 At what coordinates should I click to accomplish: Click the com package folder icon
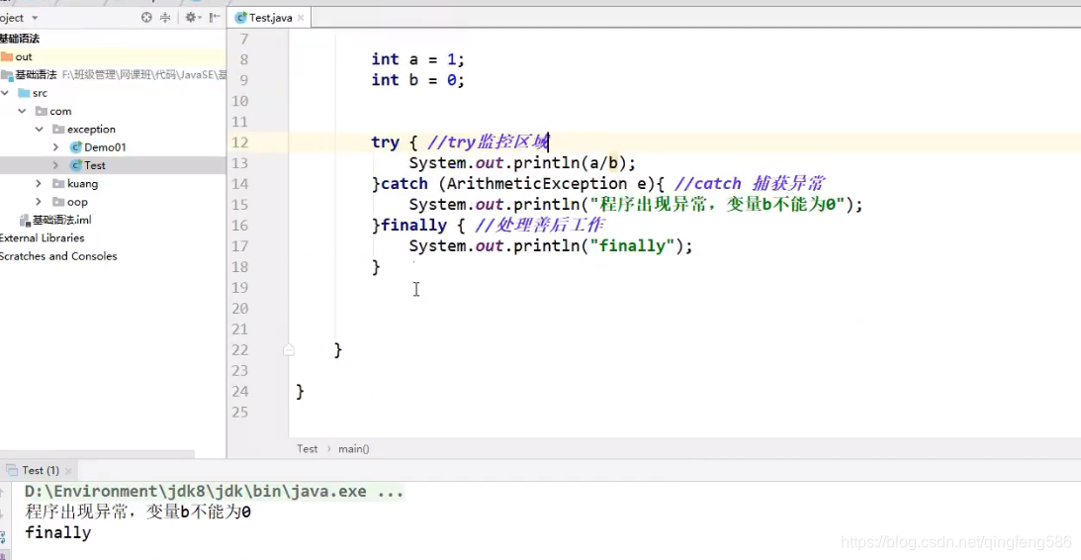click(42, 111)
